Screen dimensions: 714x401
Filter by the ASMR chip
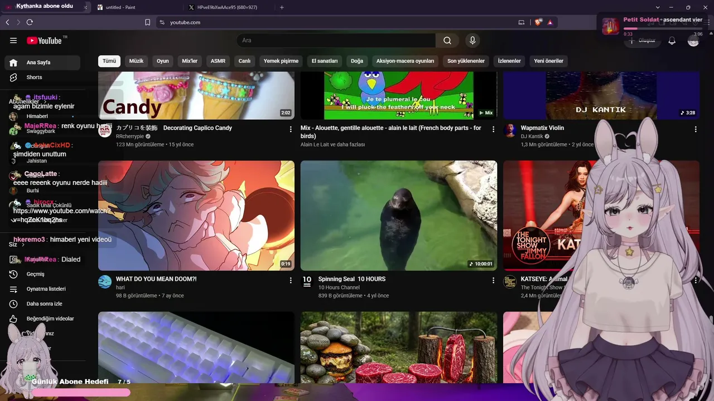coord(218,61)
